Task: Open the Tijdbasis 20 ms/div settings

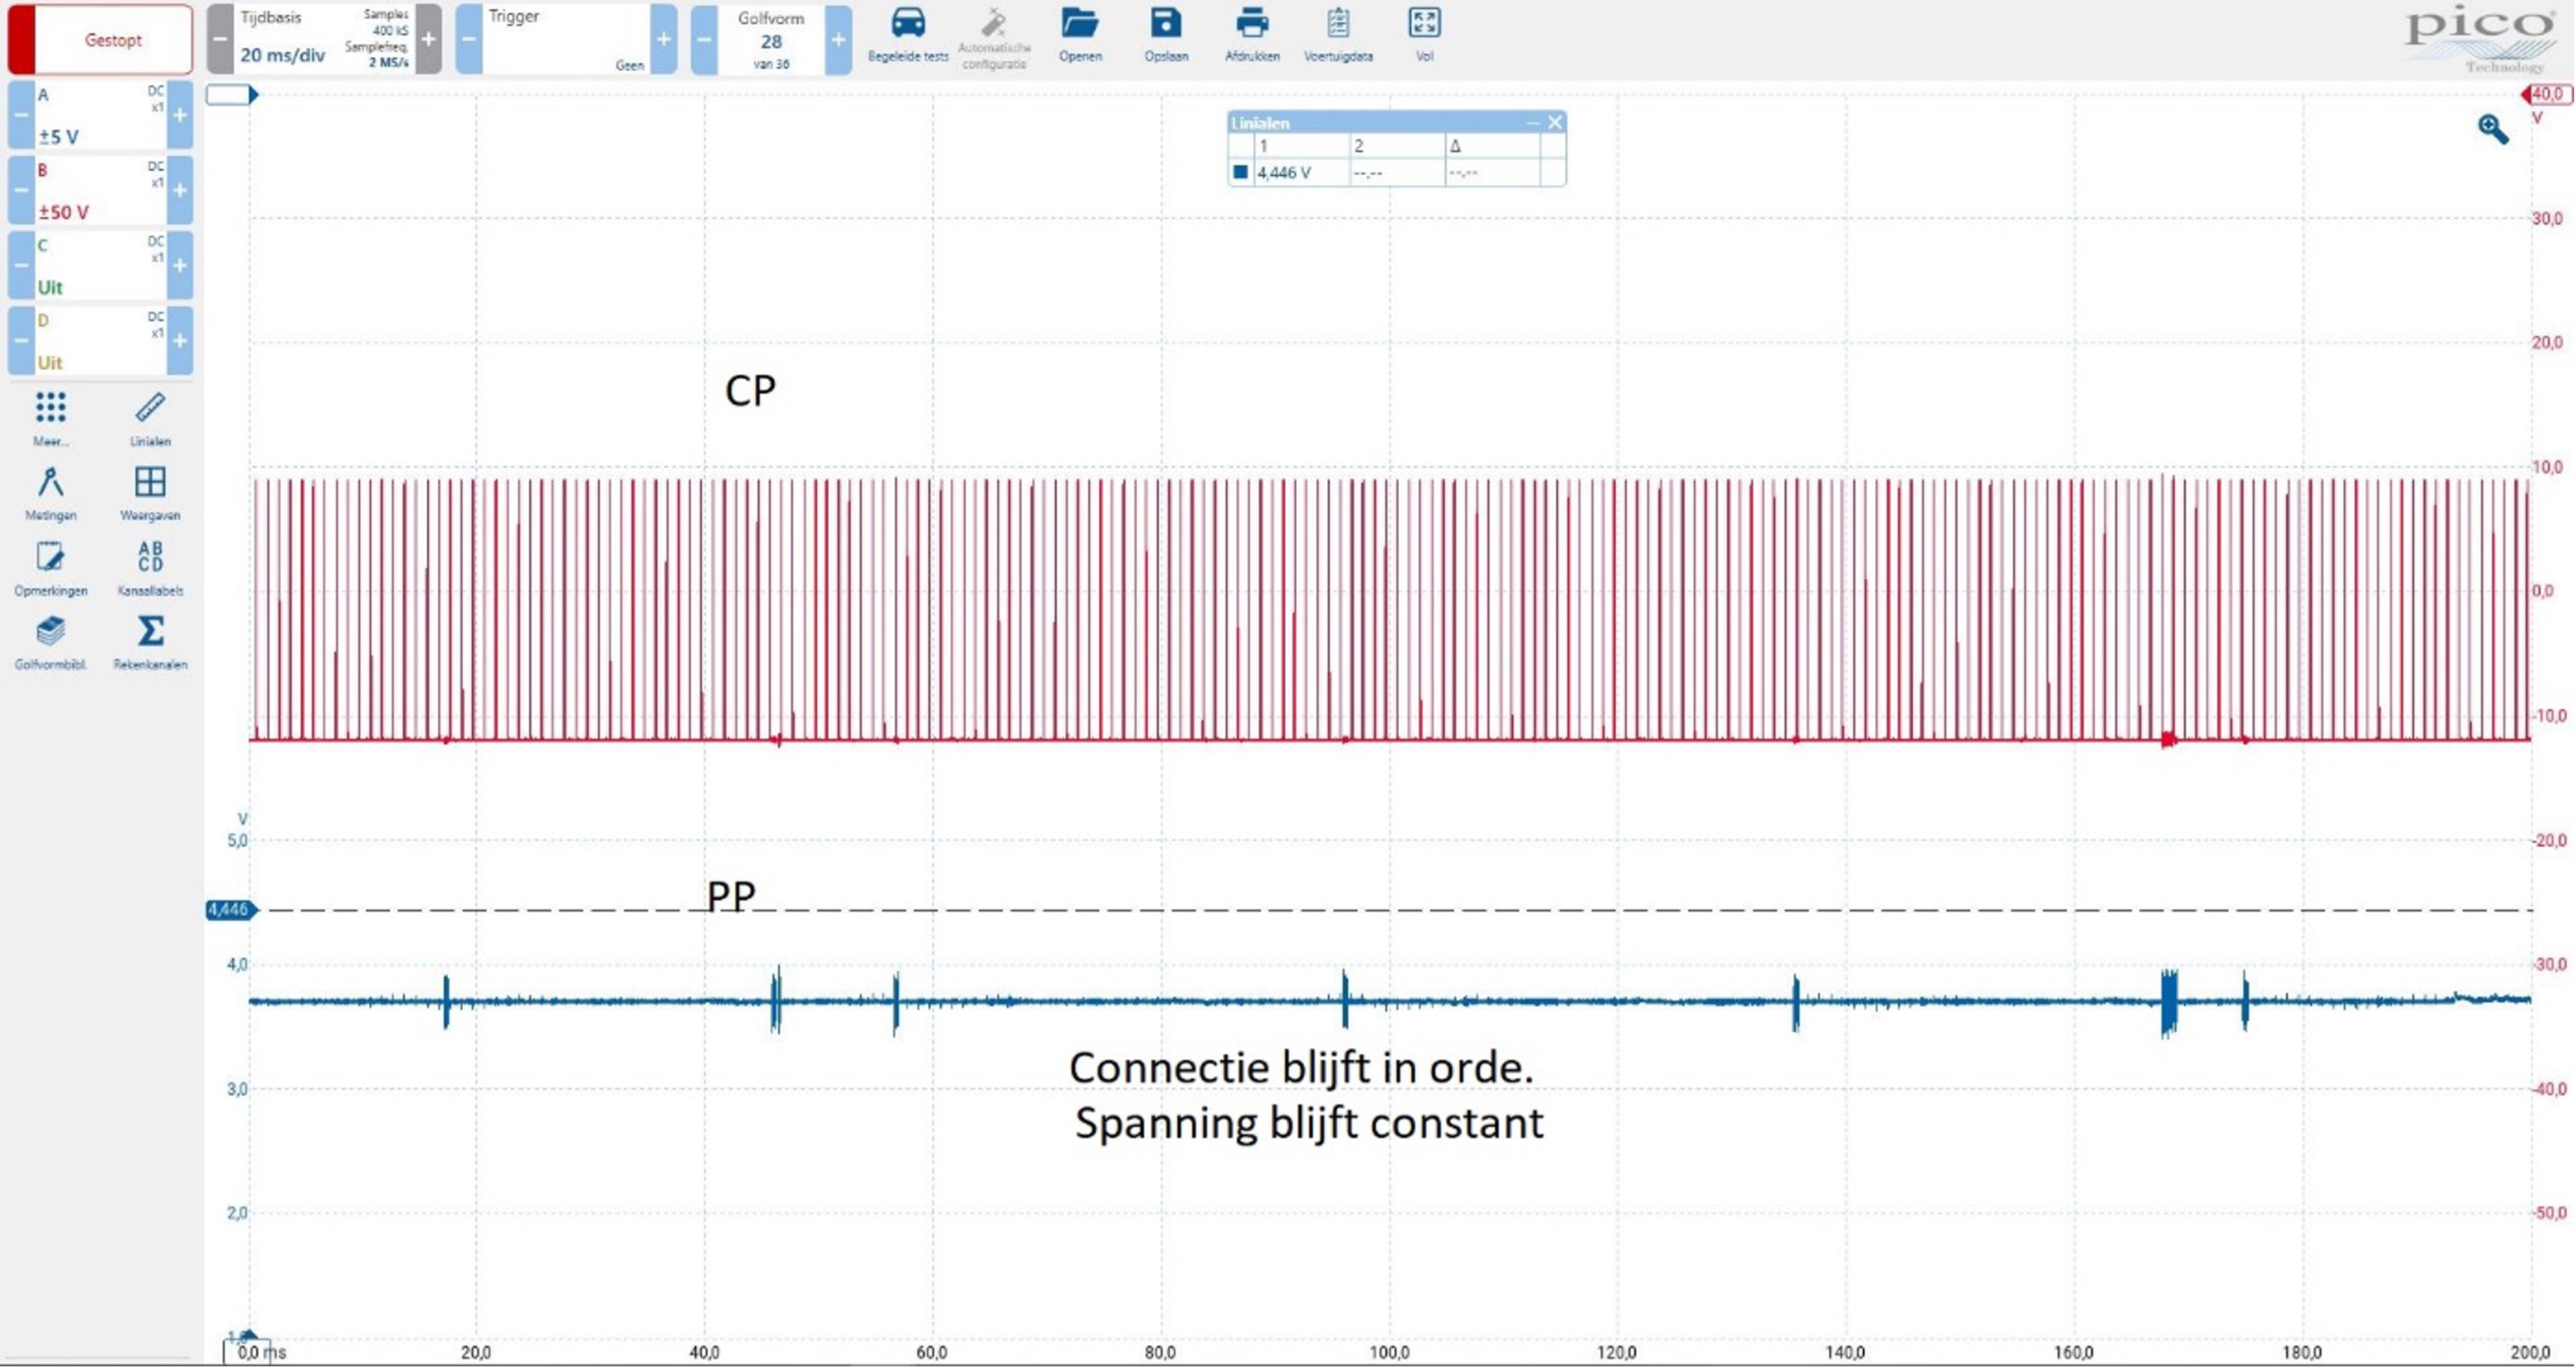Action: (324, 40)
